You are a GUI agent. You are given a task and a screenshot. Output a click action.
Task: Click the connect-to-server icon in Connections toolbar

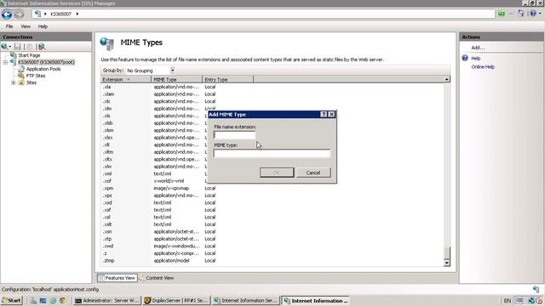4,46
